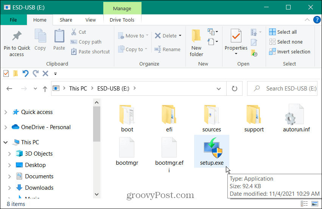Screen dimensions: 322x209
Task: Refresh the current folder view
Action: 235,89
